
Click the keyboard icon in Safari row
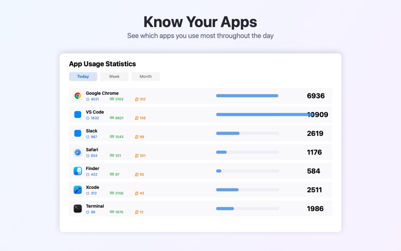[x=112, y=155]
